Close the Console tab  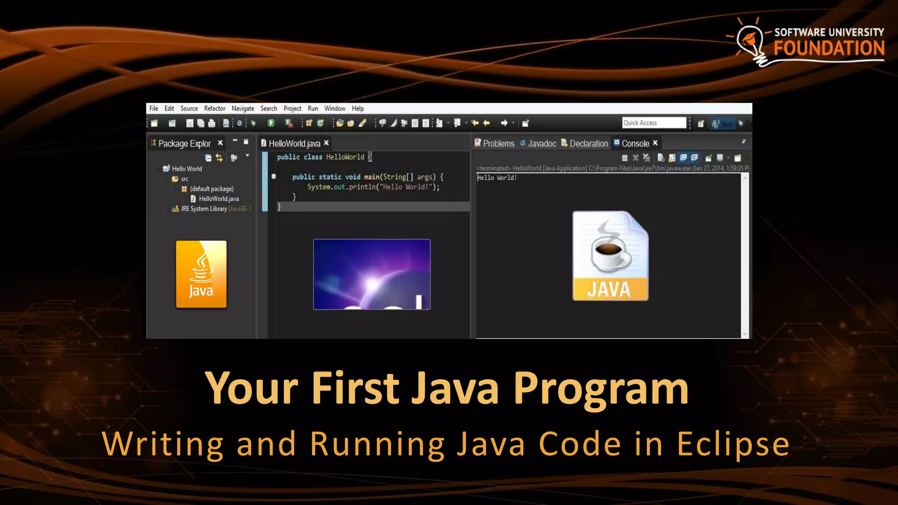click(x=655, y=143)
